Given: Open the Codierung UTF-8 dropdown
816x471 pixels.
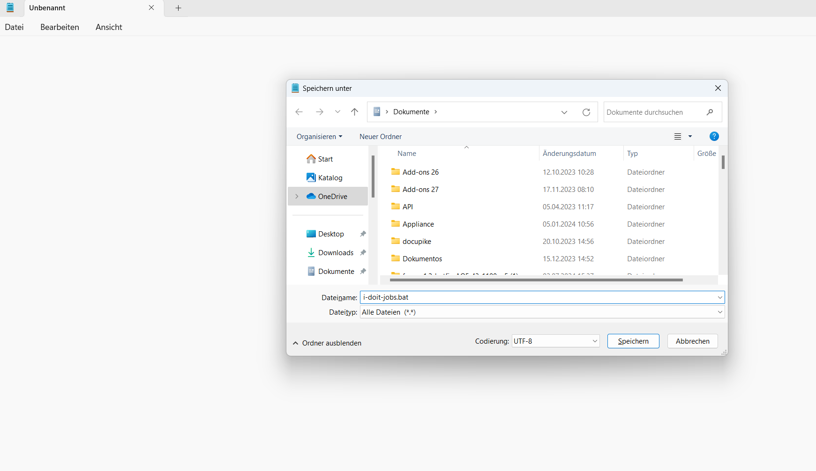Looking at the screenshot, I should click(555, 341).
